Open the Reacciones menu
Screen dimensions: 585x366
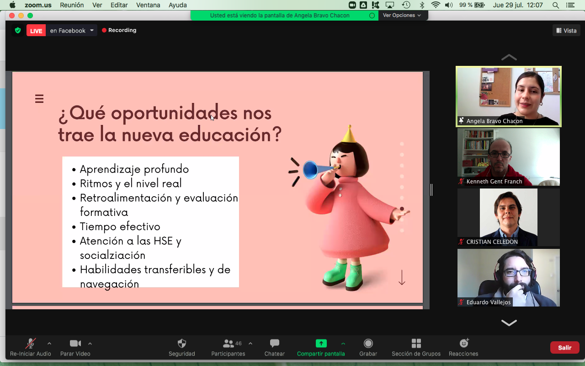point(463,344)
